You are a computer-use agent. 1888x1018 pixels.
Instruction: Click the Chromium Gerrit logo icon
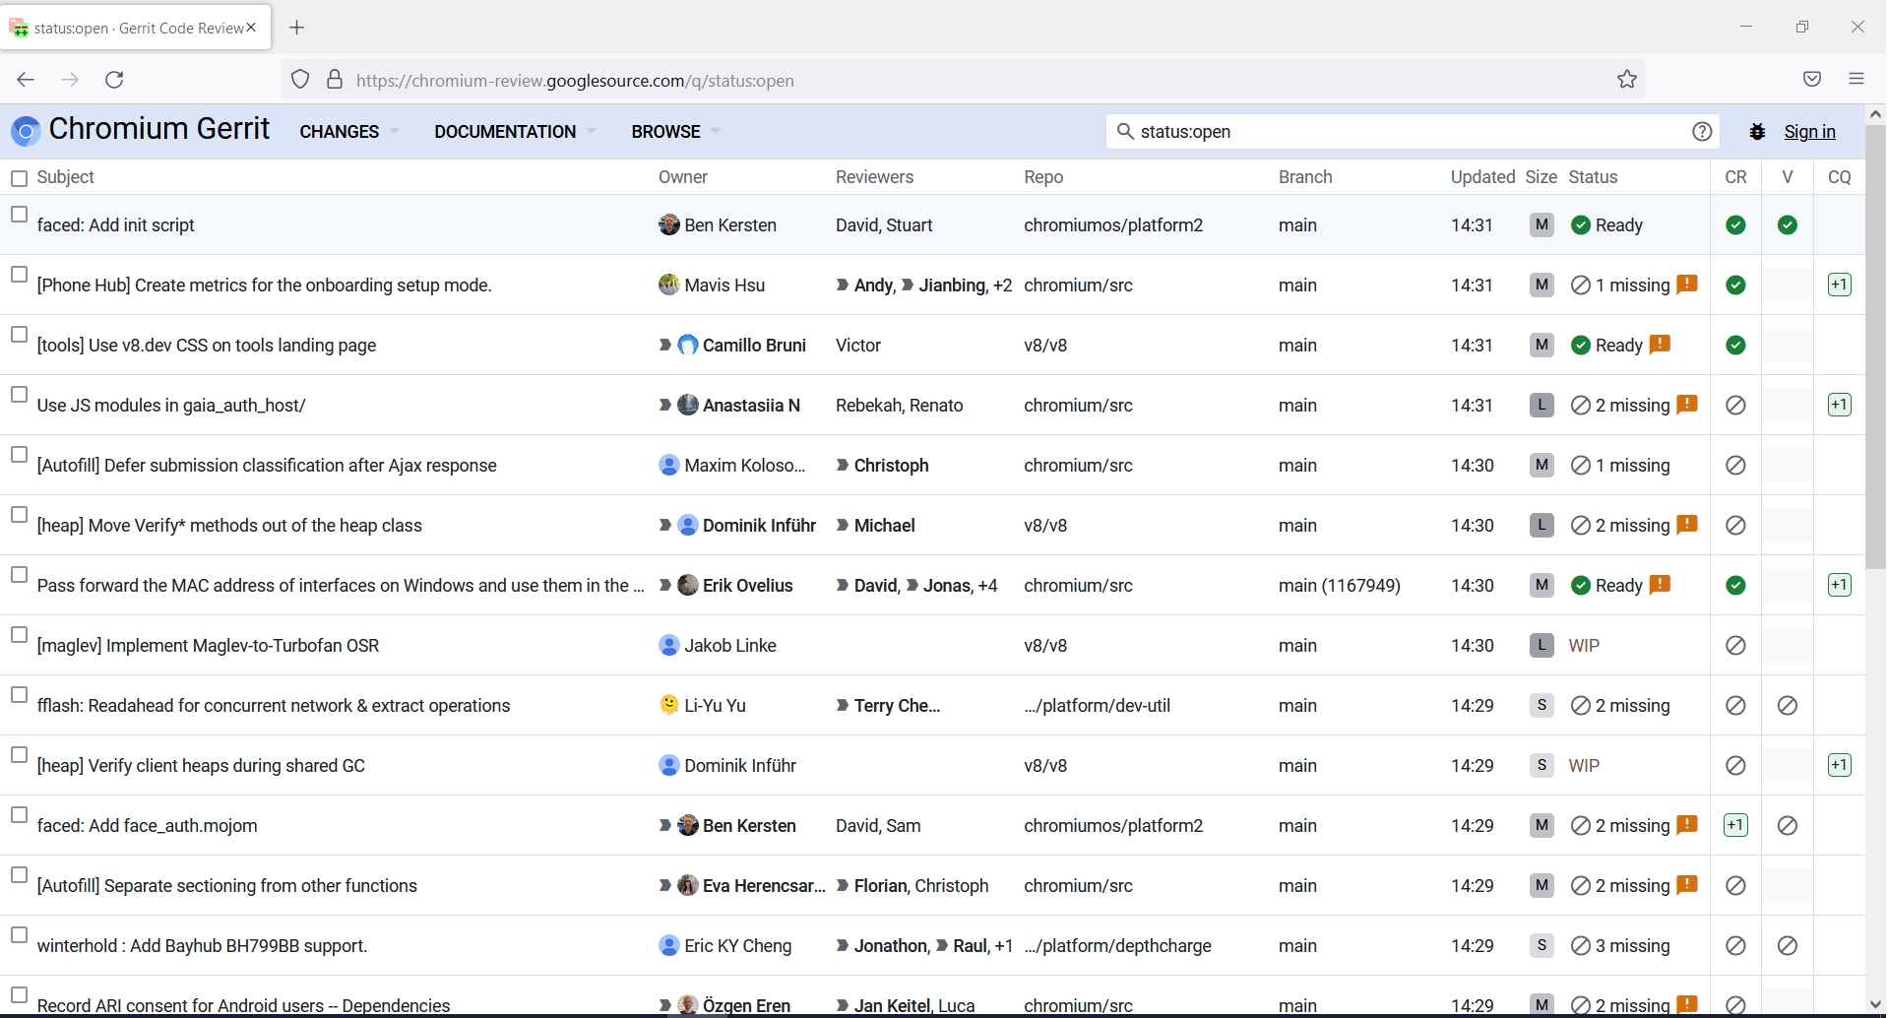coord(26,131)
